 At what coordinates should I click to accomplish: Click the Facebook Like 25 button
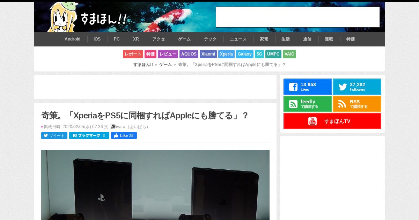click(x=124, y=135)
